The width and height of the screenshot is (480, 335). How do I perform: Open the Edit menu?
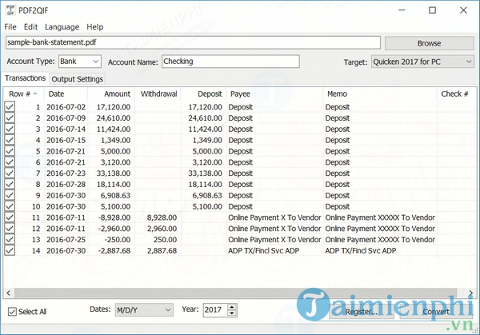click(x=30, y=27)
